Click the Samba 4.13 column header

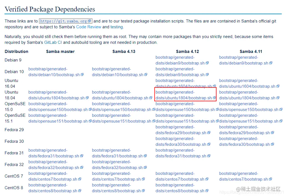[124, 51]
